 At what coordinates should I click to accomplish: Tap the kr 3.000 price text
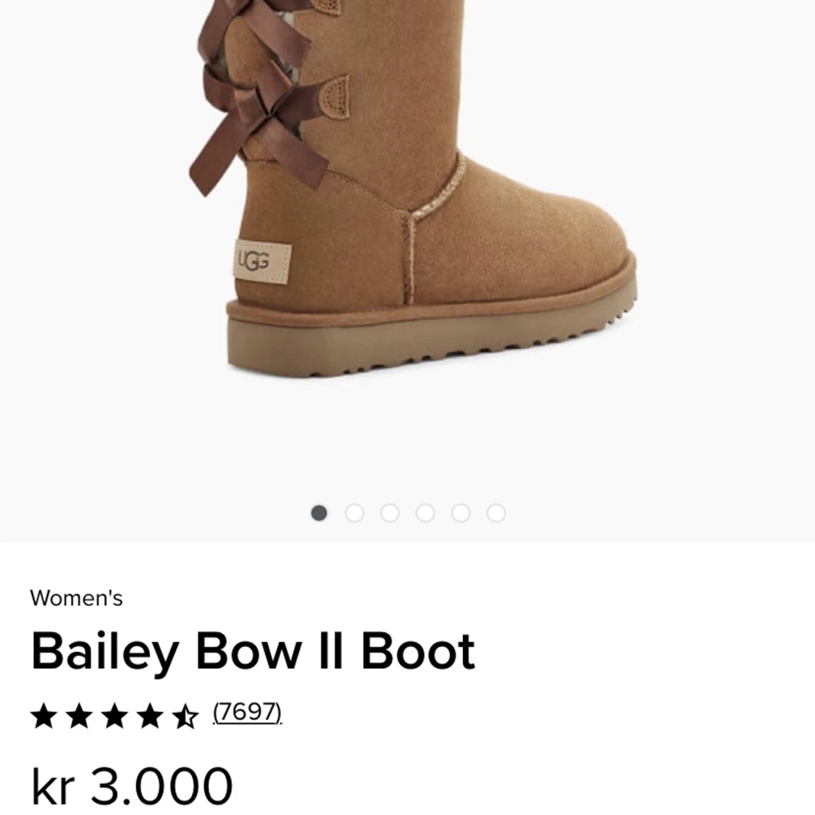(132, 785)
